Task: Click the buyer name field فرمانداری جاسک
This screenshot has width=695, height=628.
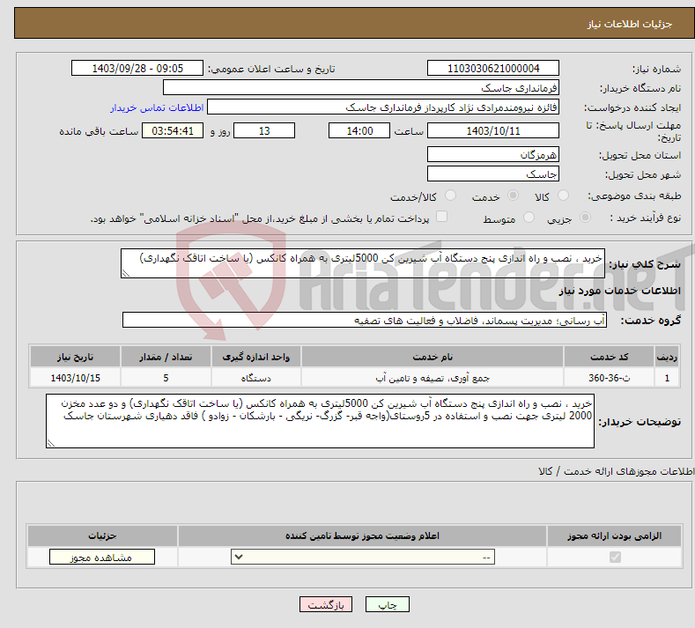Action: (x=361, y=87)
